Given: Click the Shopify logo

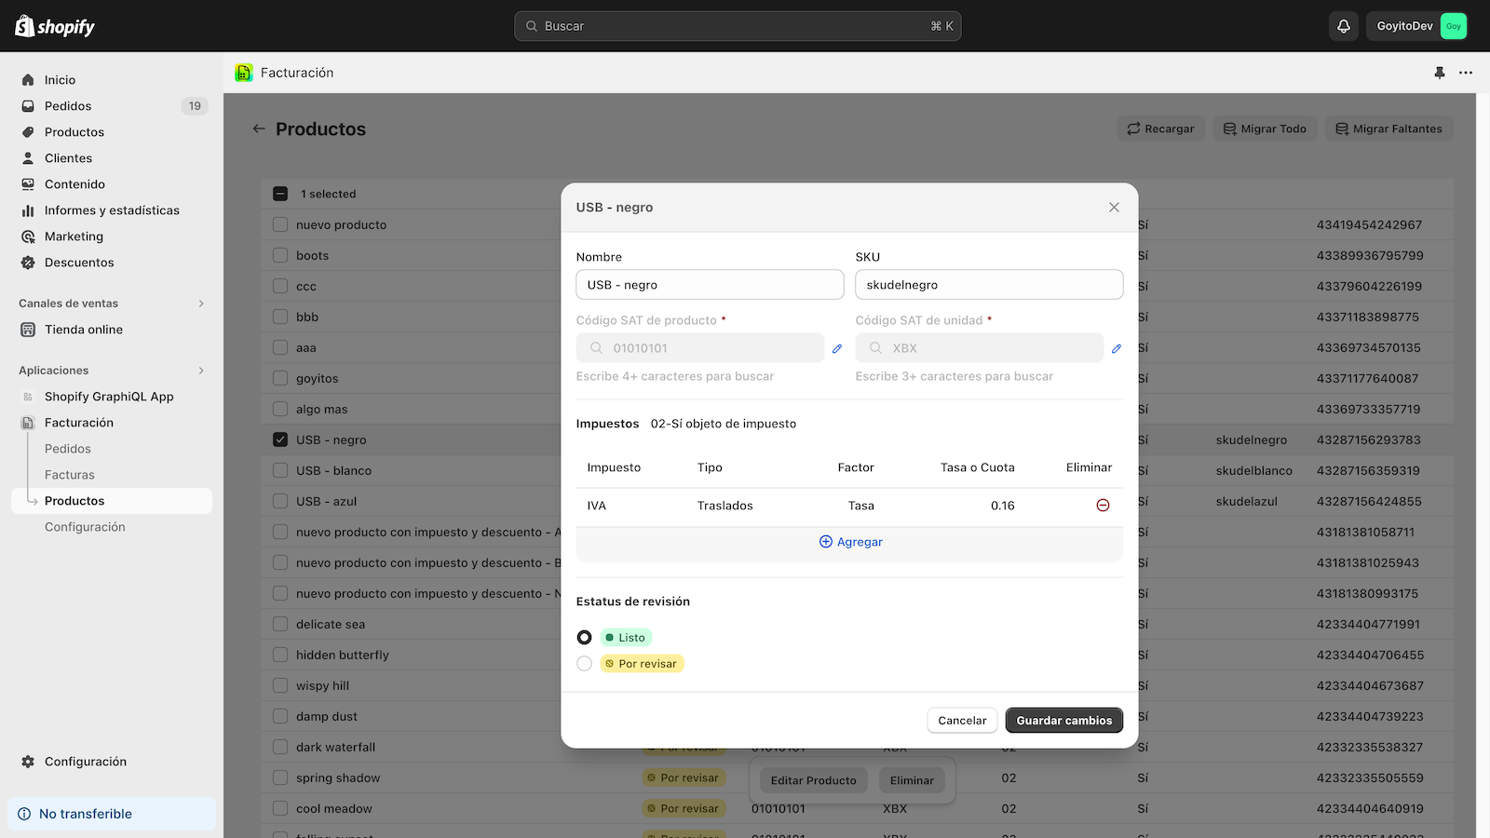Looking at the screenshot, I should [x=55, y=26].
